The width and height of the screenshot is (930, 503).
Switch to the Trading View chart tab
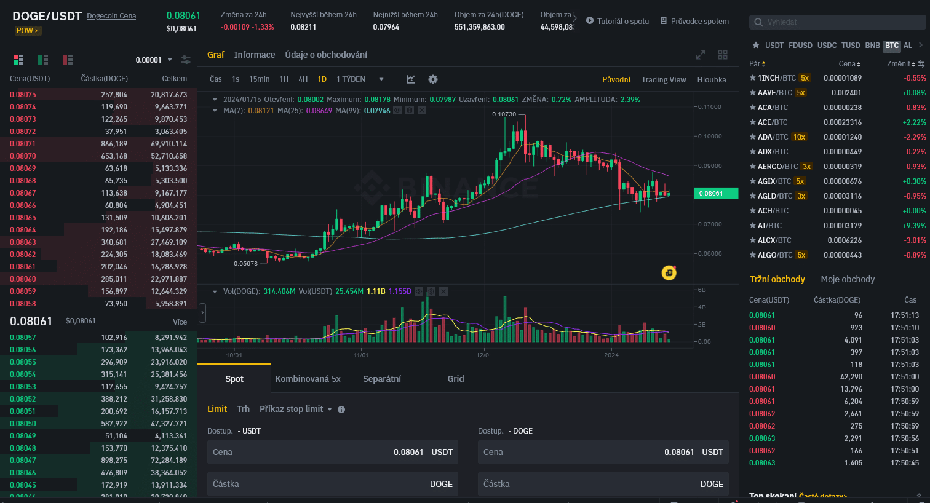[664, 79]
